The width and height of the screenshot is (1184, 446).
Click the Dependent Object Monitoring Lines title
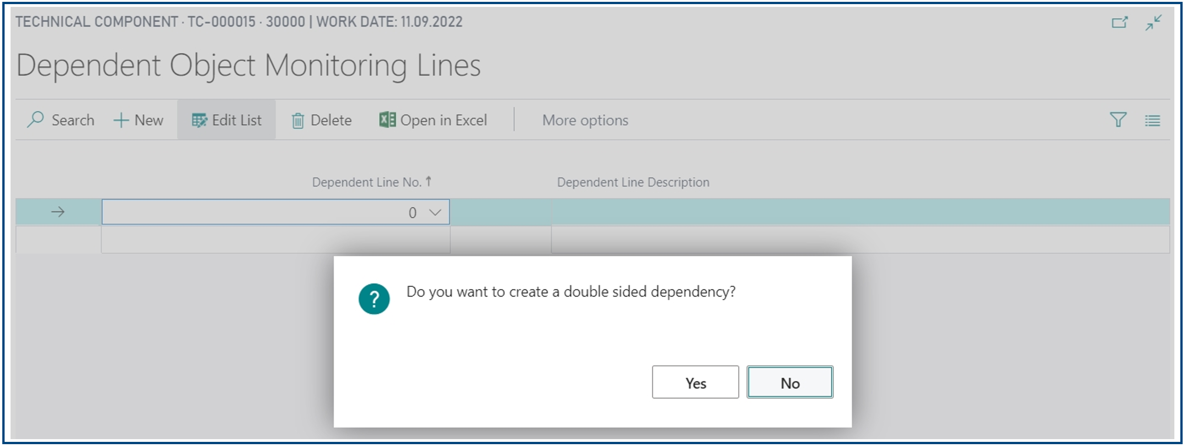pyautogui.click(x=249, y=65)
